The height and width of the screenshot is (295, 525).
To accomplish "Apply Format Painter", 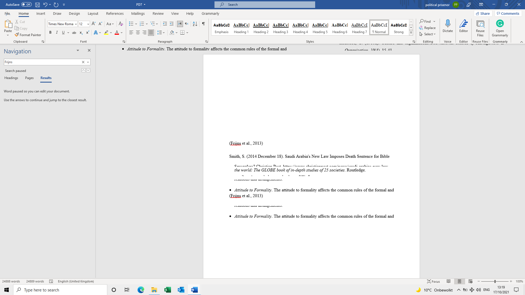I will (x=28, y=35).
